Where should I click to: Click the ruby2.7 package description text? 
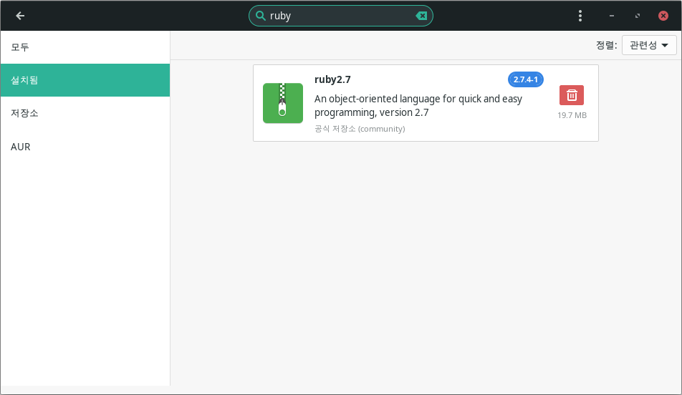click(418, 105)
